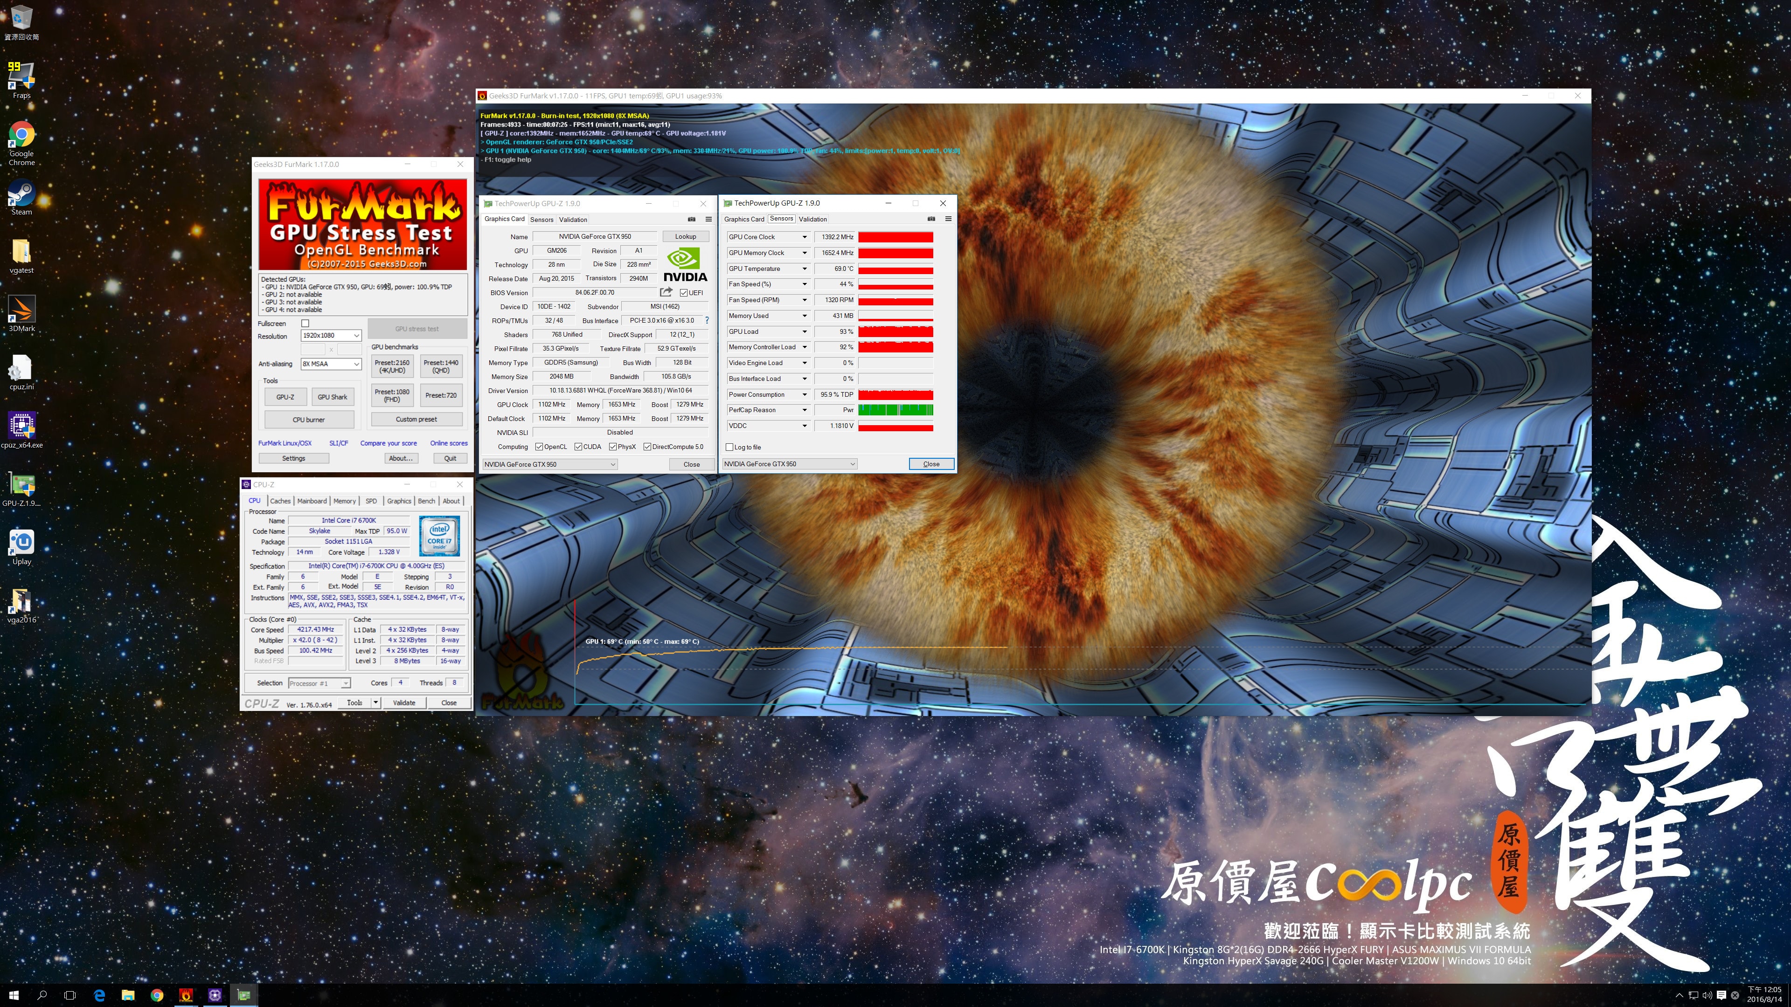This screenshot has width=1791, height=1007.
Task: Open the CPU-Z Tools dropdown arrow
Action: (375, 703)
